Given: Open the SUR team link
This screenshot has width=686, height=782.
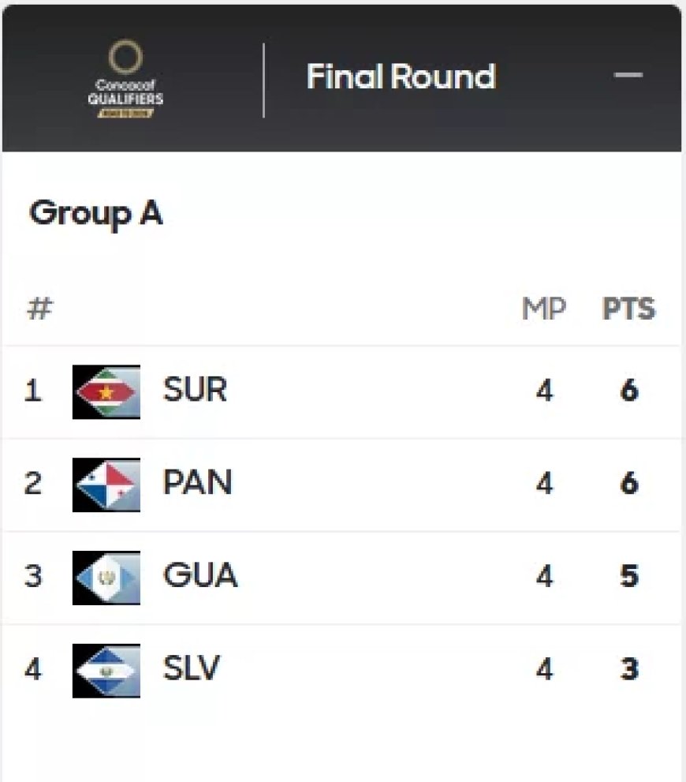Looking at the screenshot, I should 195,390.
